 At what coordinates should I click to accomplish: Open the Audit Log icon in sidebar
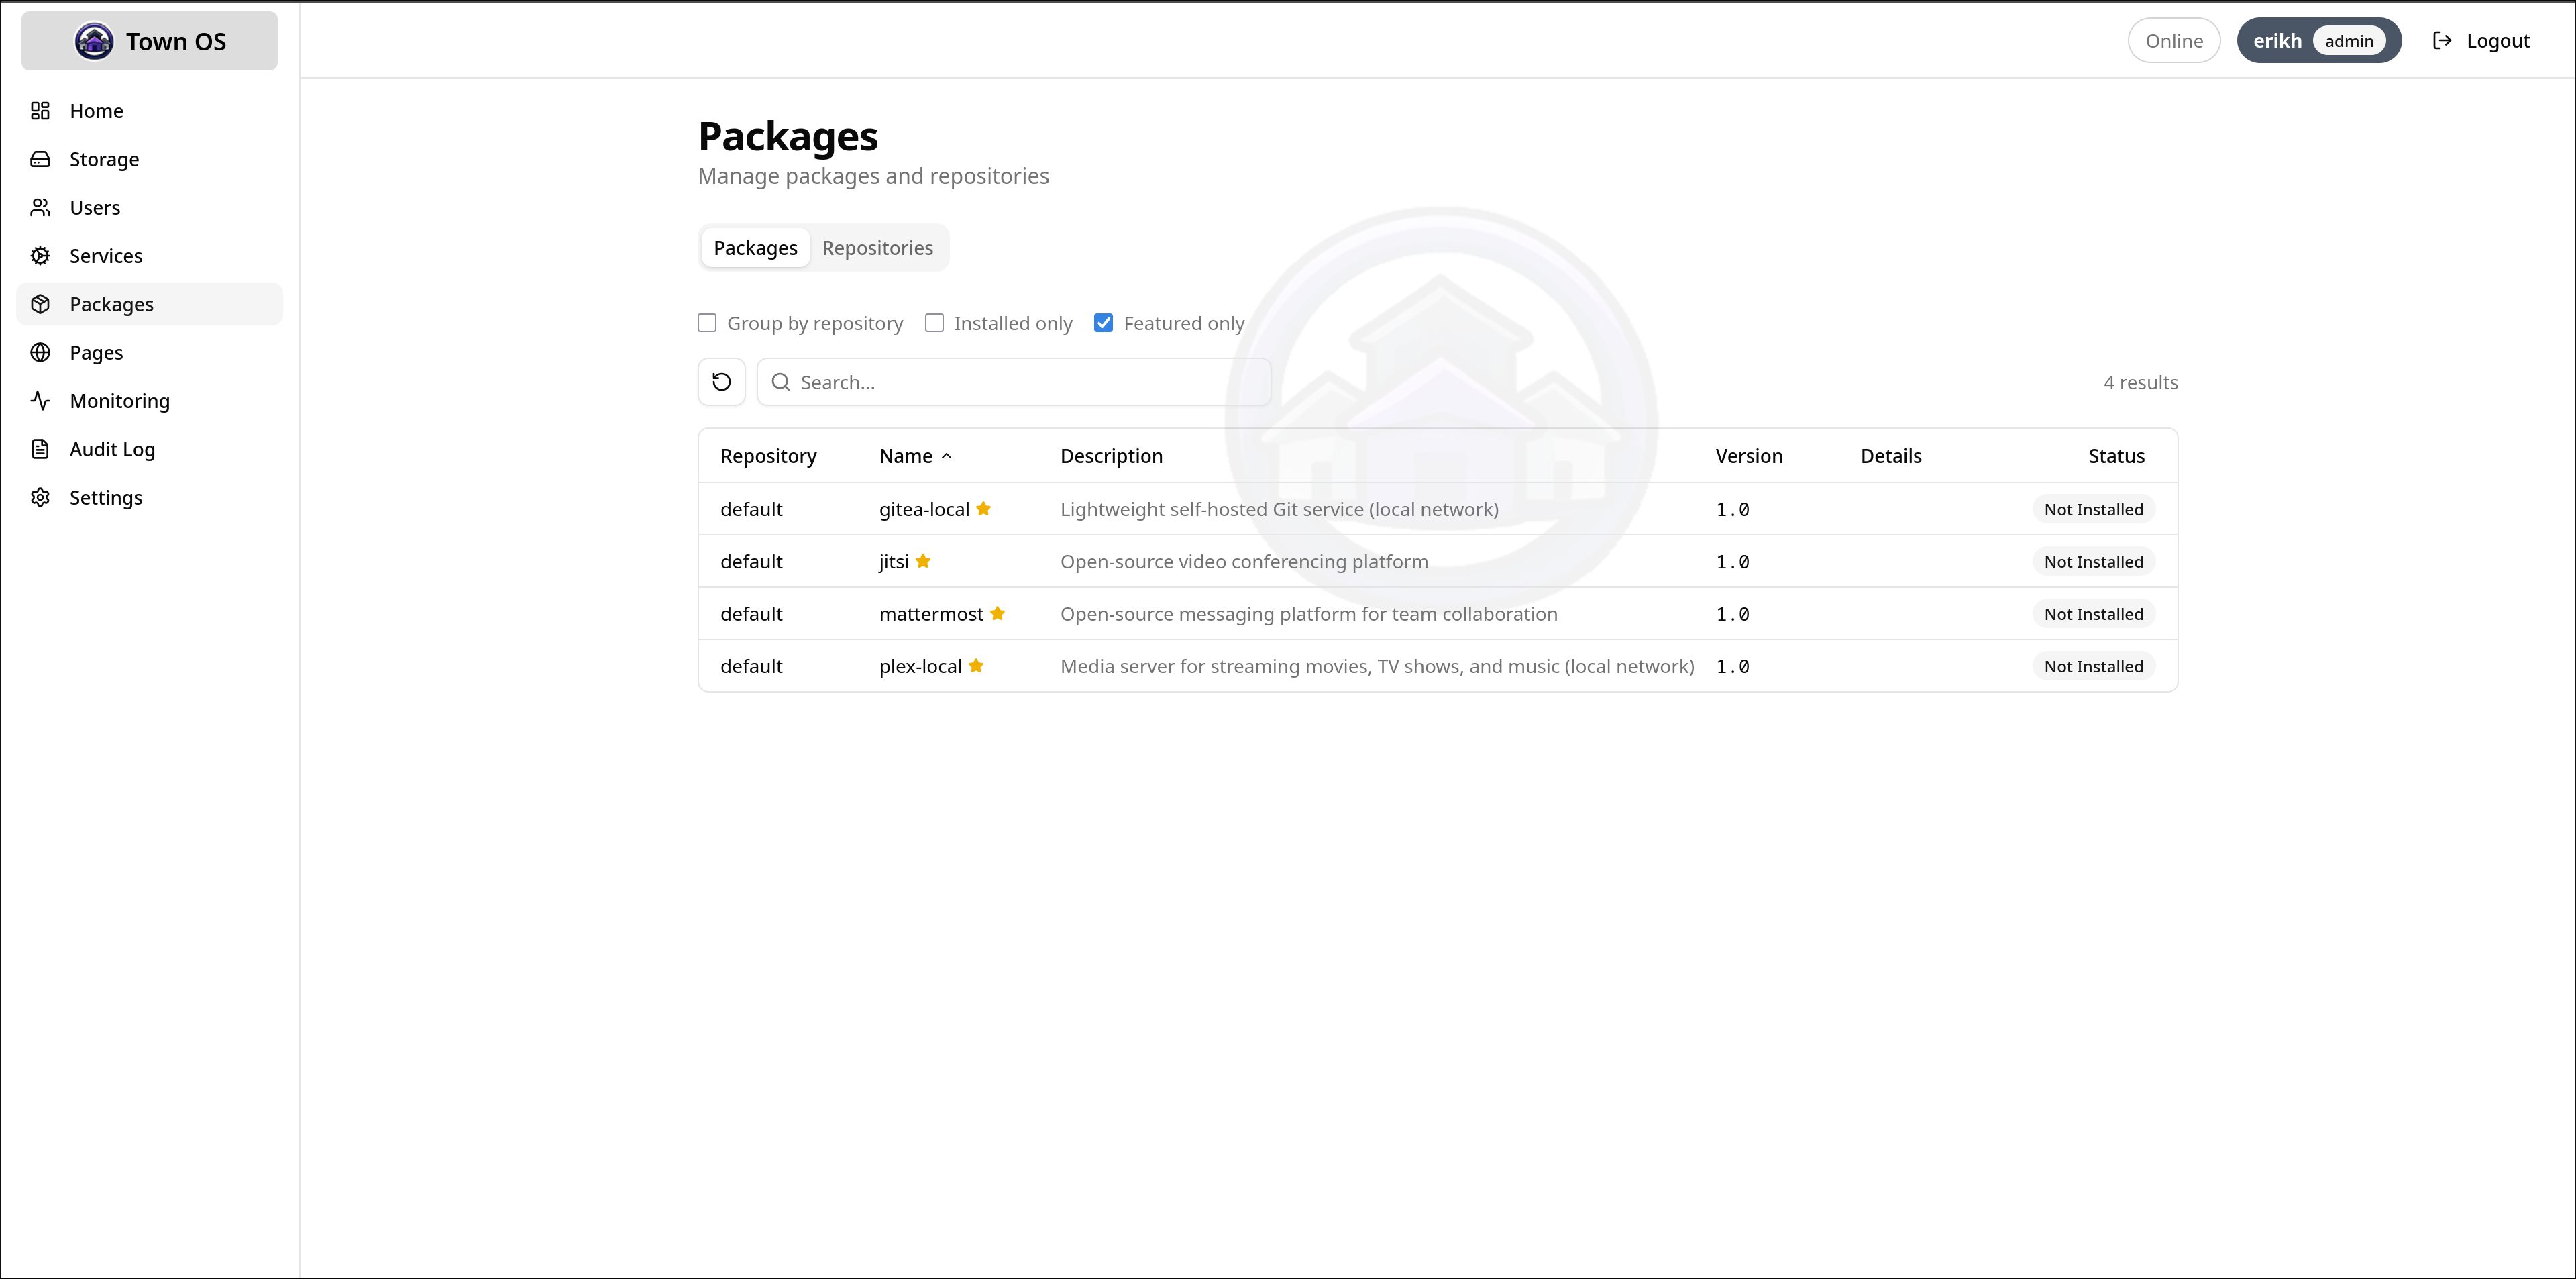[41, 448]
